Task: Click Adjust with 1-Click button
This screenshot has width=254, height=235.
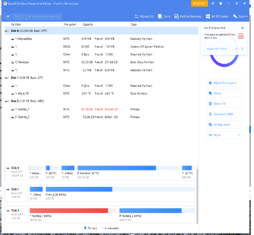Action: (x=216, y=49)
